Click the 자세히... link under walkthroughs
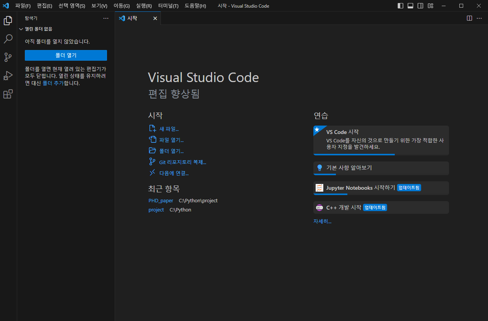 point(323,221)
